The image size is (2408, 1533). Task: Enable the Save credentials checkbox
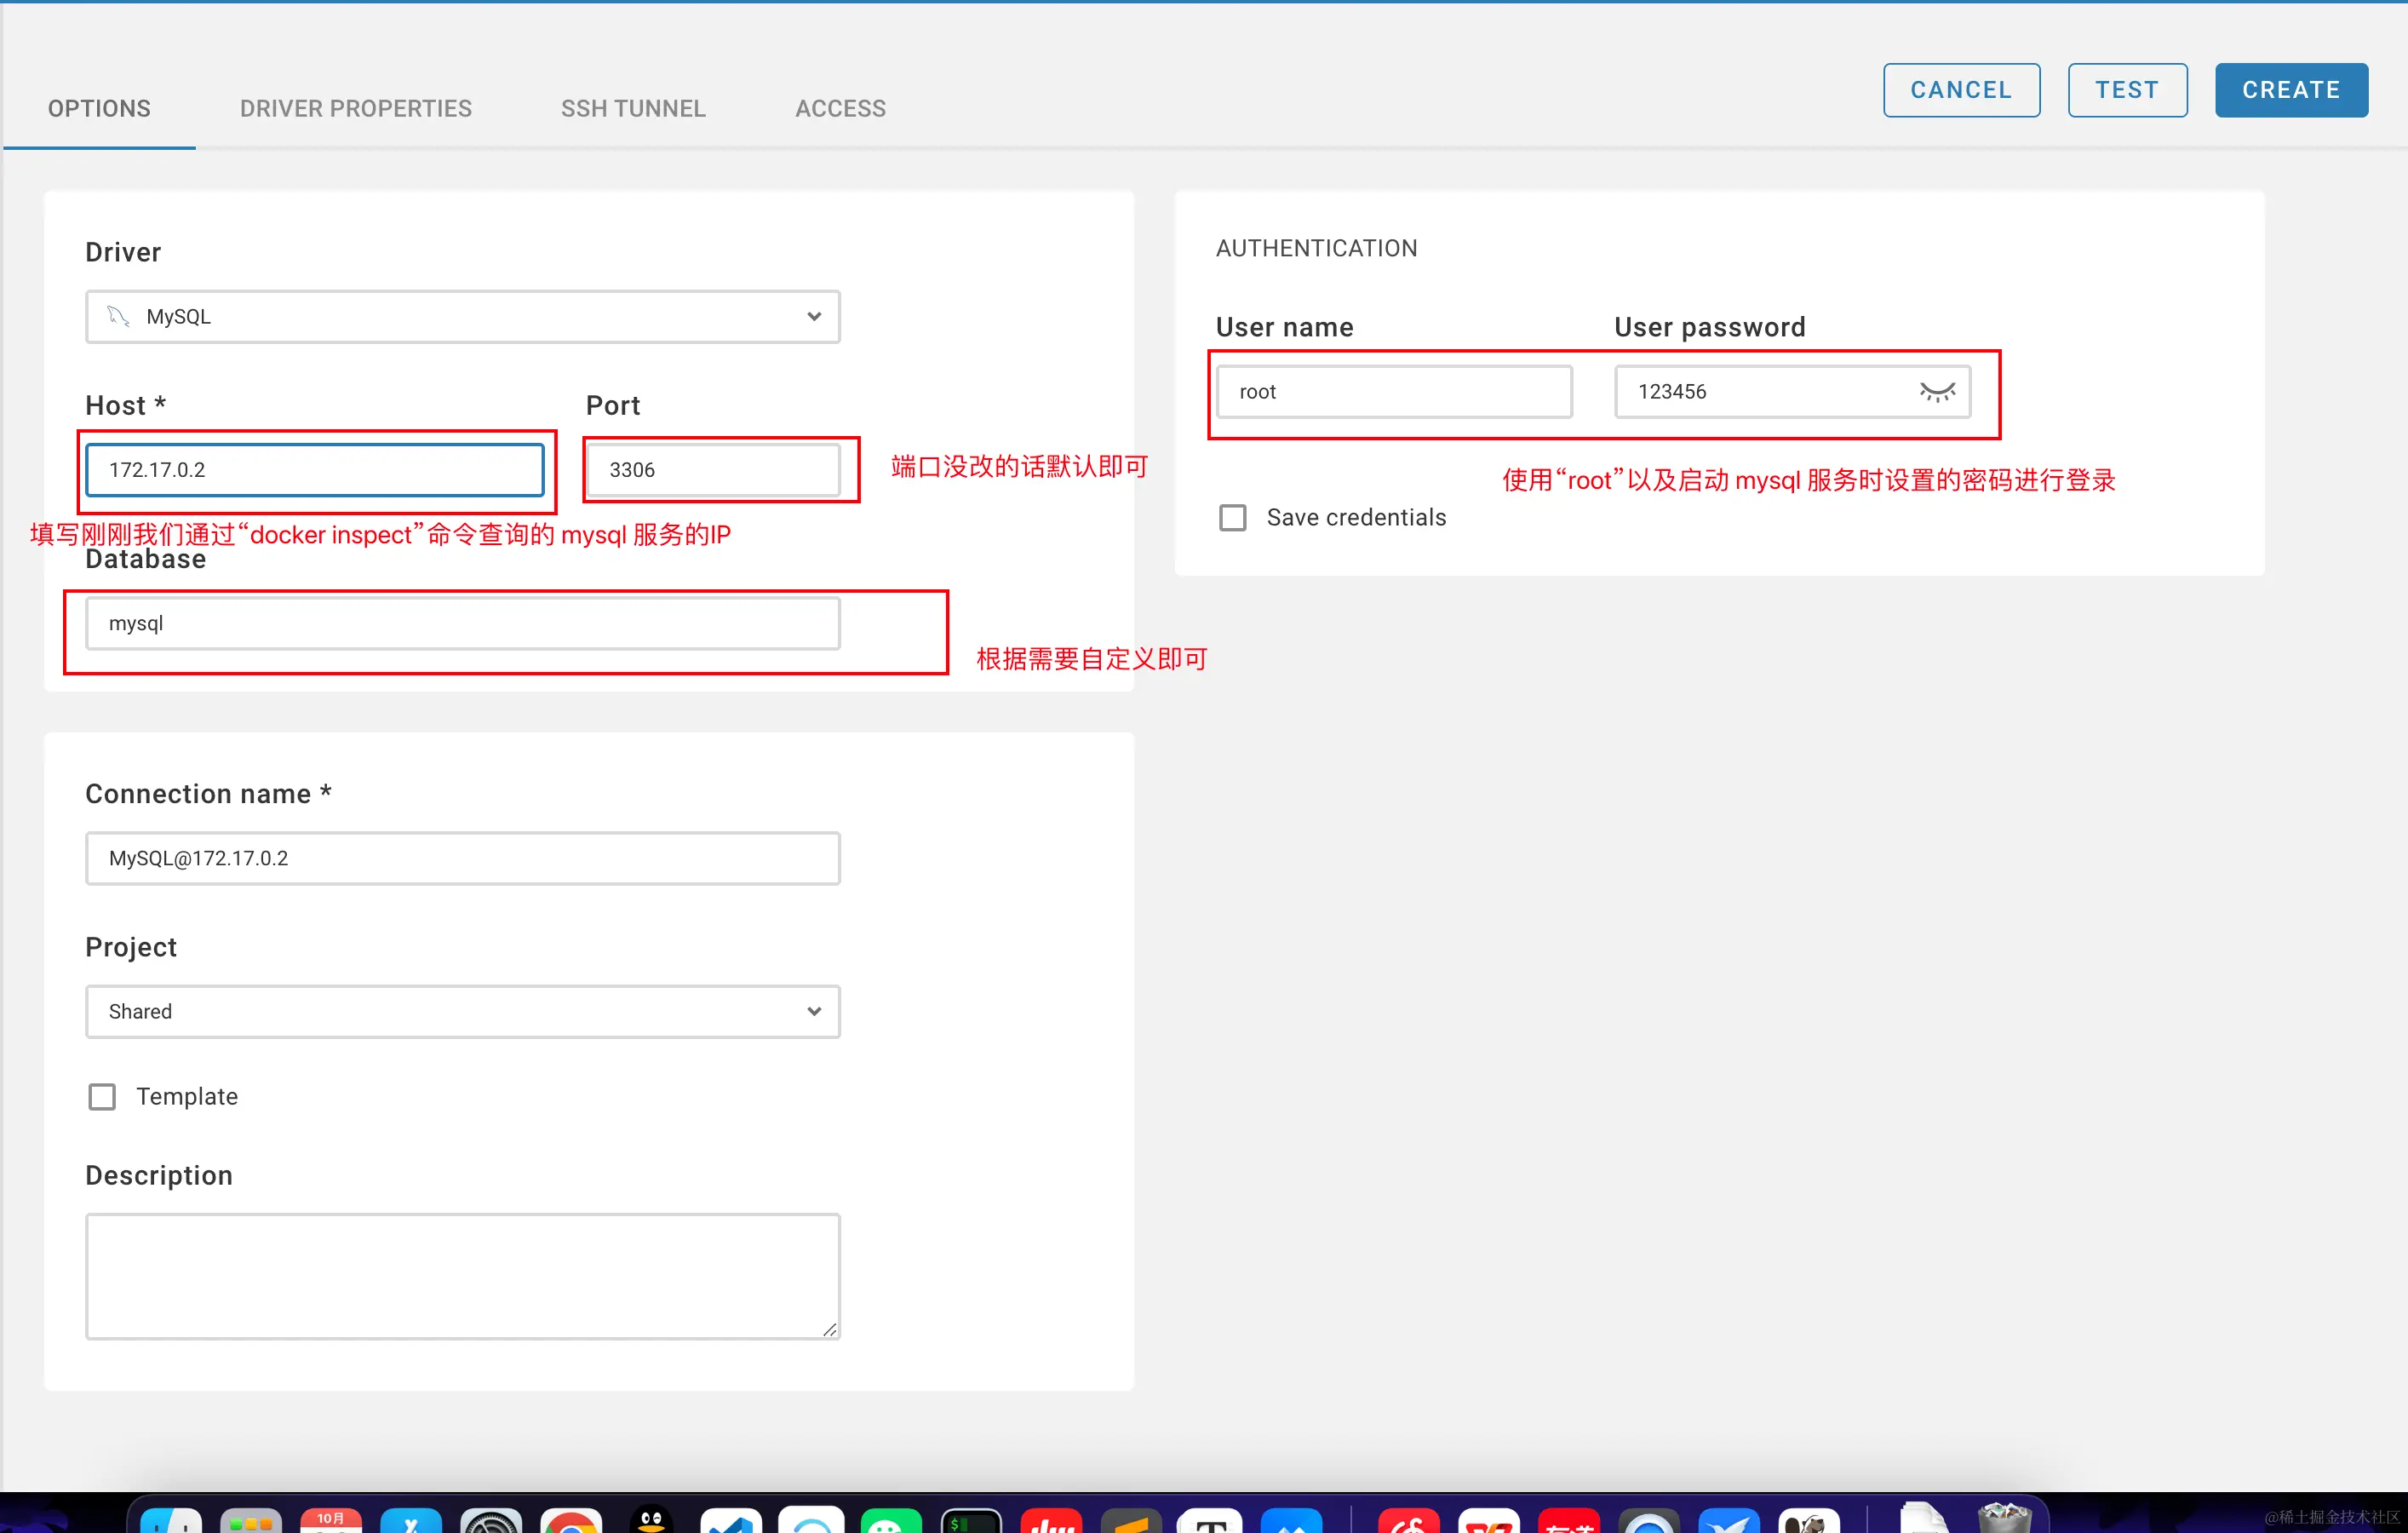click(1232, 518)
